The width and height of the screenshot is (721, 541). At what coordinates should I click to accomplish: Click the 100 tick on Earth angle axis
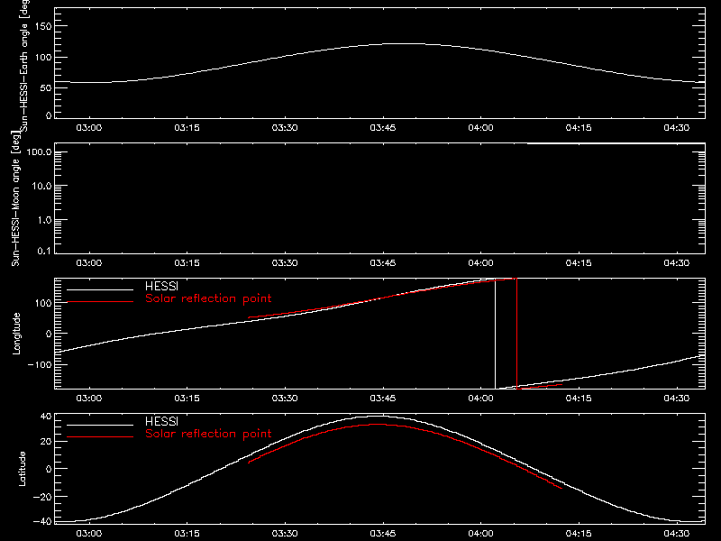click(x=43, y=58)
